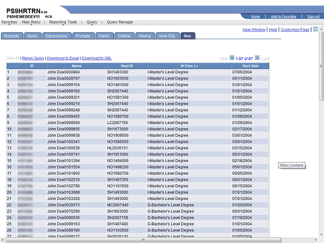Click the Dept ID column header
This screenshot has height=243, width=324.
pyautogui.click(x=127, y=66)
